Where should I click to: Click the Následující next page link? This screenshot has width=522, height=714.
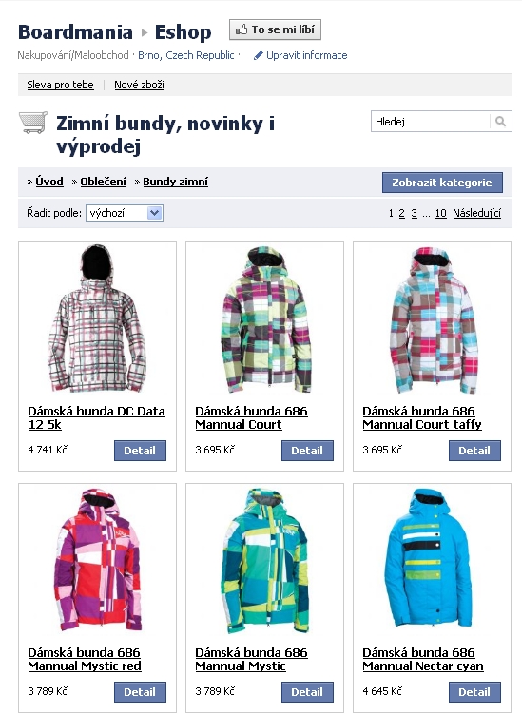(477, 213)
